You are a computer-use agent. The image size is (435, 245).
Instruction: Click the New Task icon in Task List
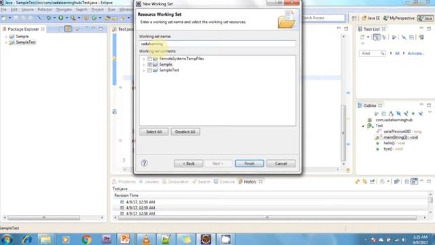click(x=362, y=37)
